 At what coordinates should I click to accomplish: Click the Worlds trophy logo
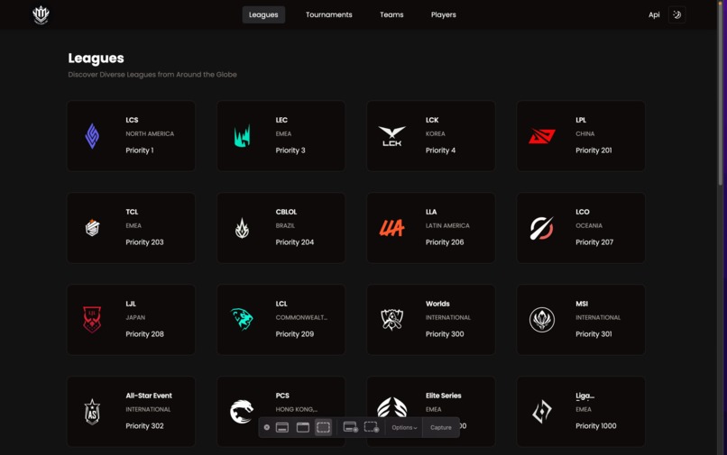click(x=391, y=319)
